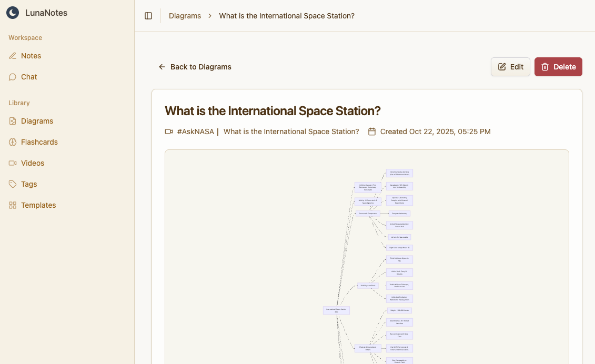
Task: Select the root International Space Station node
Action: (x=336, y=310)
